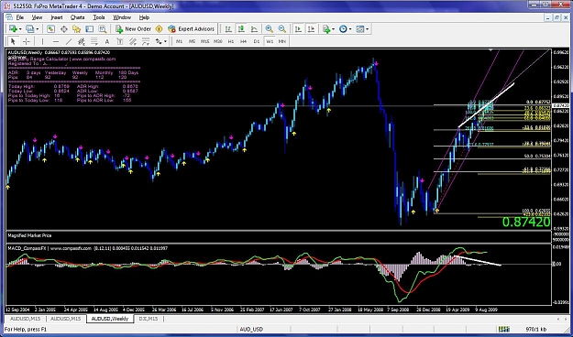Open the Tools menu
Screen dimensions: 573x337
click(99, 17)
